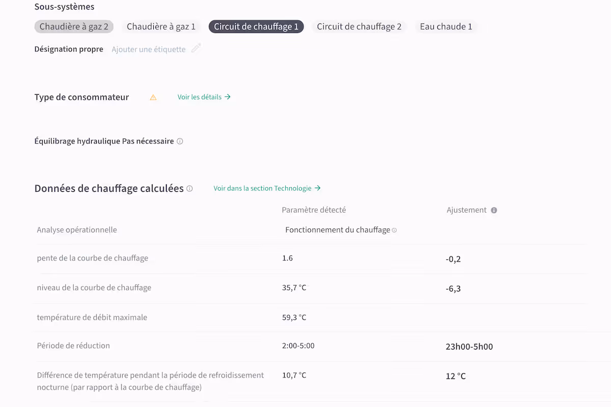
Task: Click the Ajouter une étiquette label field
Action: (149, 49)
